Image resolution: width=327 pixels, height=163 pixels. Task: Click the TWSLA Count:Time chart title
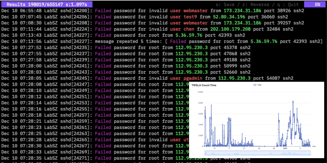click(204, 85)
